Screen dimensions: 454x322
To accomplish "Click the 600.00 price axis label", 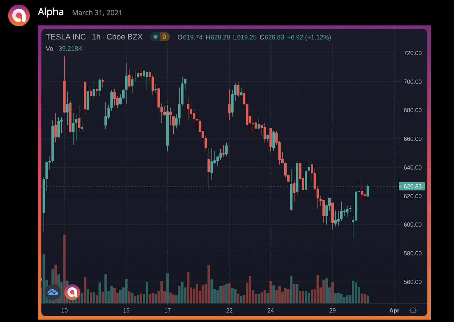I will 413,224.
